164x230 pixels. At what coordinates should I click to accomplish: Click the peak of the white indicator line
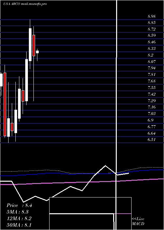[105, 166]
